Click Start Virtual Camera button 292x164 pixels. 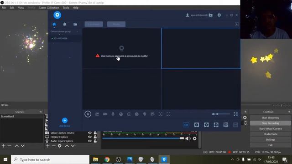coord(271,128)
